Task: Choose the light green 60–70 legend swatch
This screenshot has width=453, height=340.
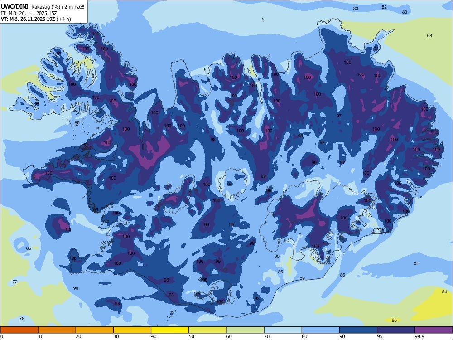Action: [245, 330]
